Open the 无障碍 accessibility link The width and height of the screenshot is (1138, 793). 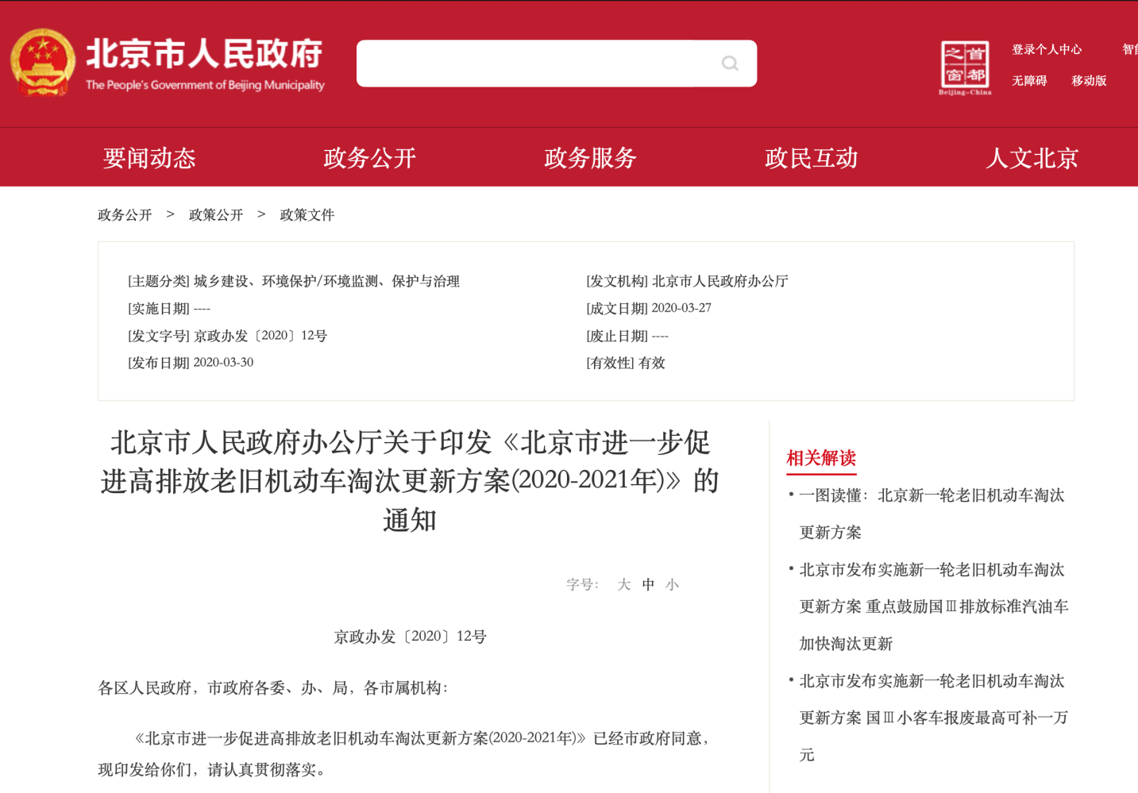coord(1028,80)
